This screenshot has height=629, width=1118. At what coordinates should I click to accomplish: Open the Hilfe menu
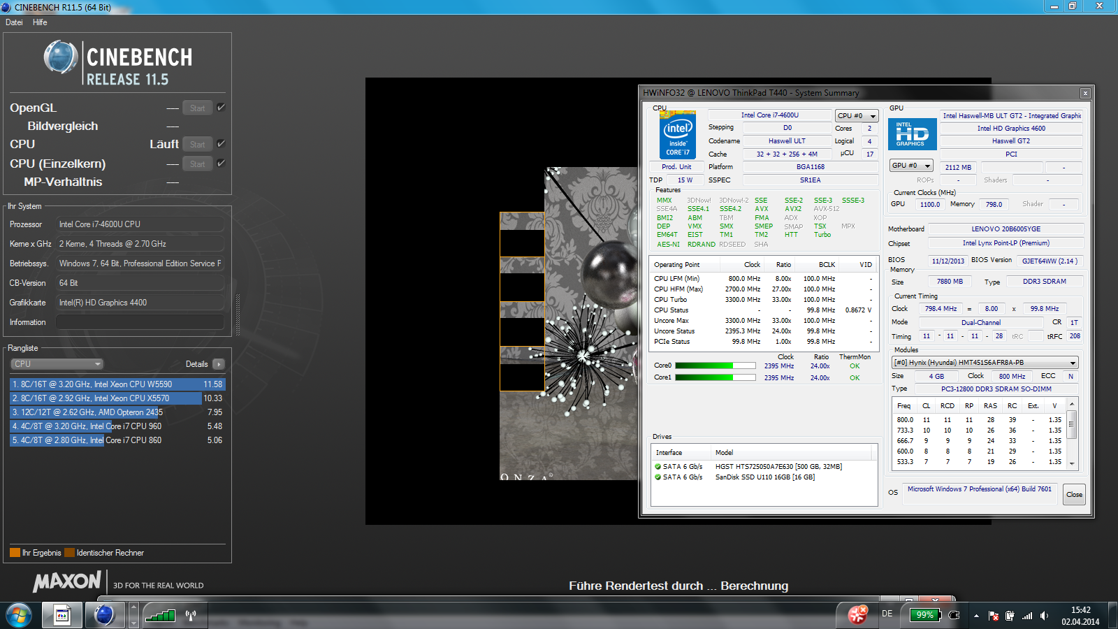tap(40, 22)
